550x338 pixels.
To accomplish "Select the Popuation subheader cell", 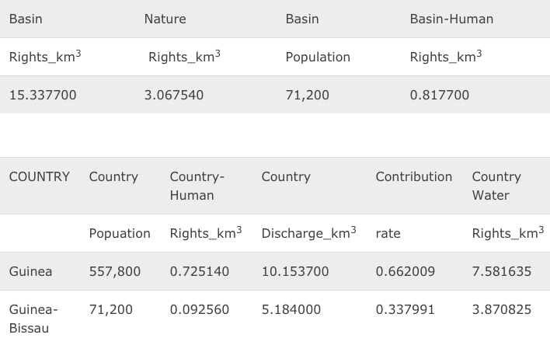I will pos(120,233).
